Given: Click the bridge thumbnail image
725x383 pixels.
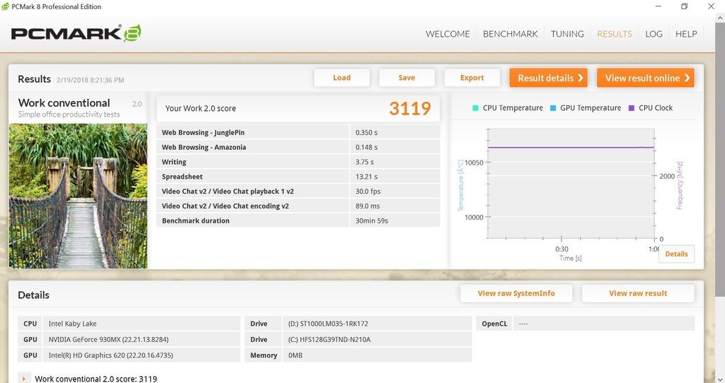Looking at the screenshot, I should coord(78,196).
